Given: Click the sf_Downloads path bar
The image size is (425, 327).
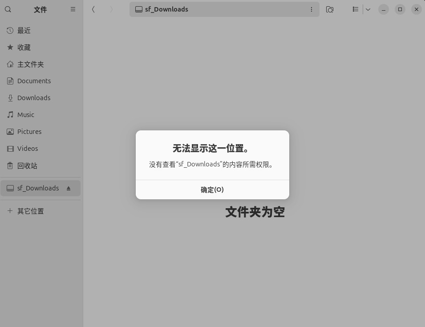Looking at the screenshot, I should coord(224,9).
